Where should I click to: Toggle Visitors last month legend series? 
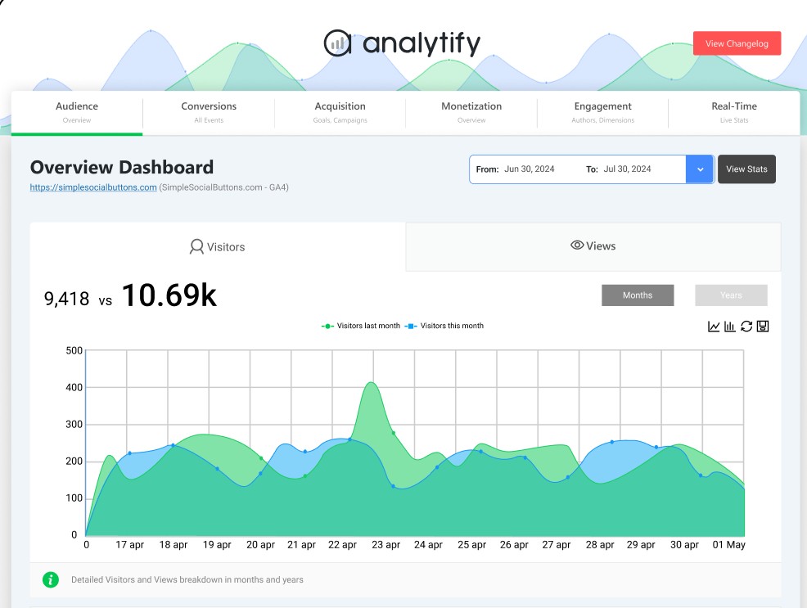click(361, 326)
